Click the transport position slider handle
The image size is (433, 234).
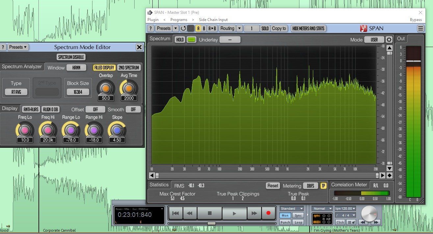212,223
